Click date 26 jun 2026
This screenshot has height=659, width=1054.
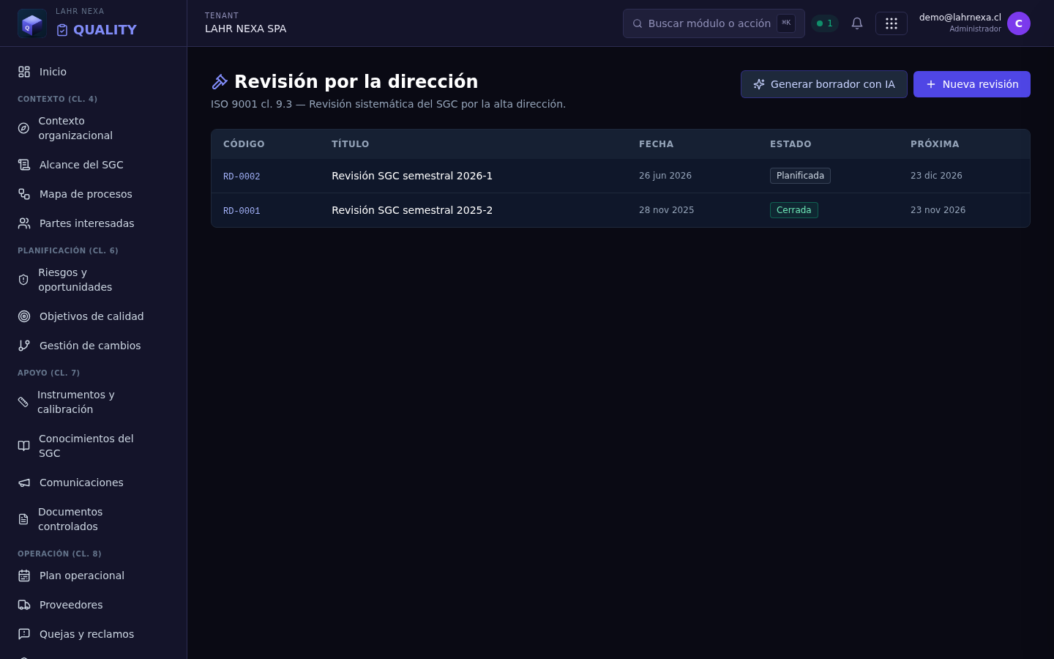coord(665,176)
